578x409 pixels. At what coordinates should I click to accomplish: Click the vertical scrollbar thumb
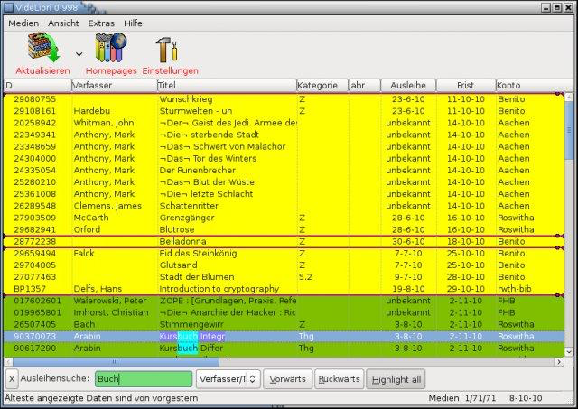(x=569, y=130)
